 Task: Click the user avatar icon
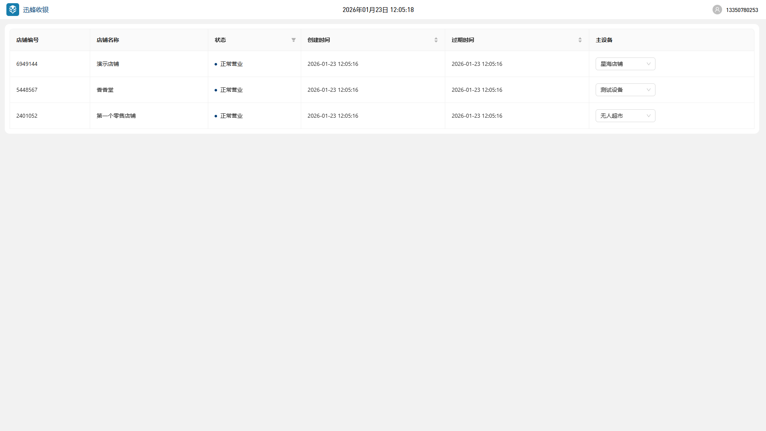point(717,10)
